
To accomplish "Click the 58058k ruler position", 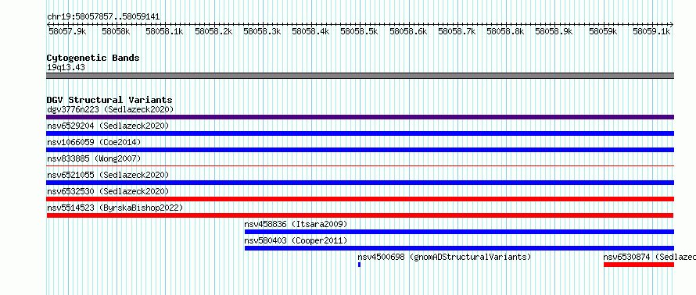I will point(117,31).
